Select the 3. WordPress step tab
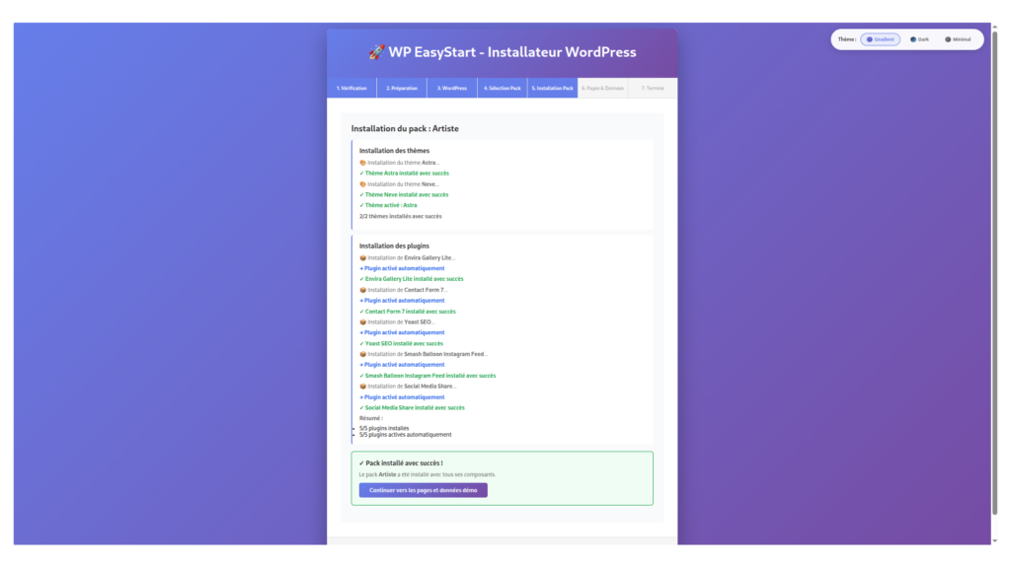This screenshot has width=1011, height=568. [452, 89]
